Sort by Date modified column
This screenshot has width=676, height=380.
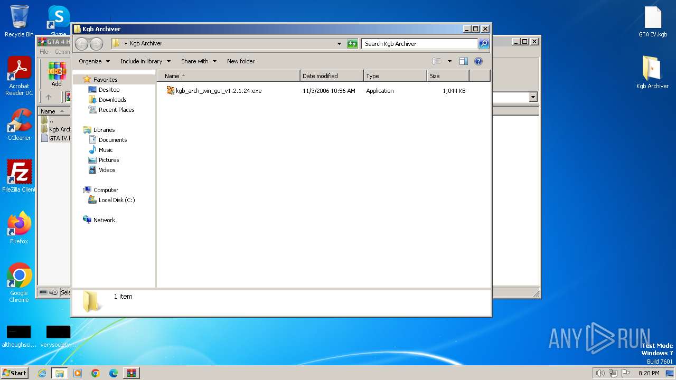pyautogui.click(x=332, y=76)
